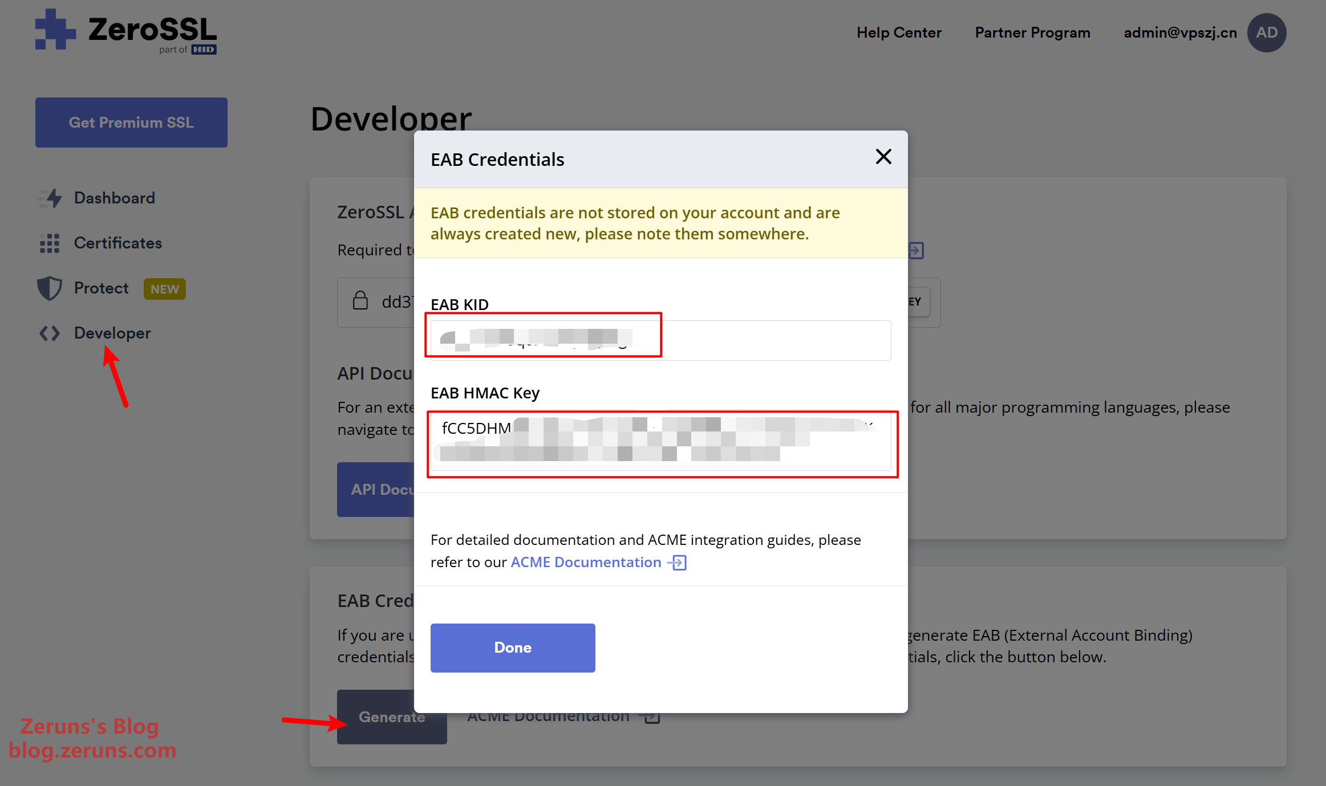1326x786 pixels.
Task: Open Developer in sidebar
Action: pyautogui.click(x=112, y=333)
